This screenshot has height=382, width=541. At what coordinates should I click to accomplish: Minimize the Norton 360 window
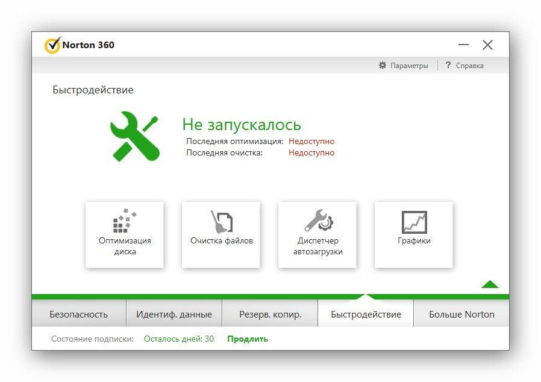point(463,45)
